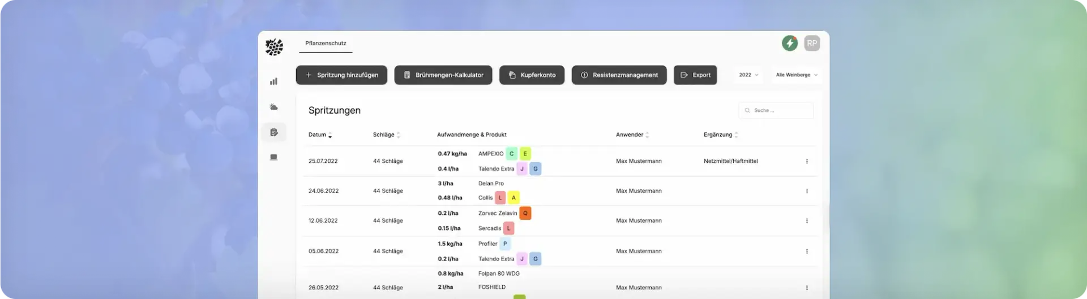Click the green C tag next to AMPEXIO
The image size is (1087, 299).
[x=512, y=154]
